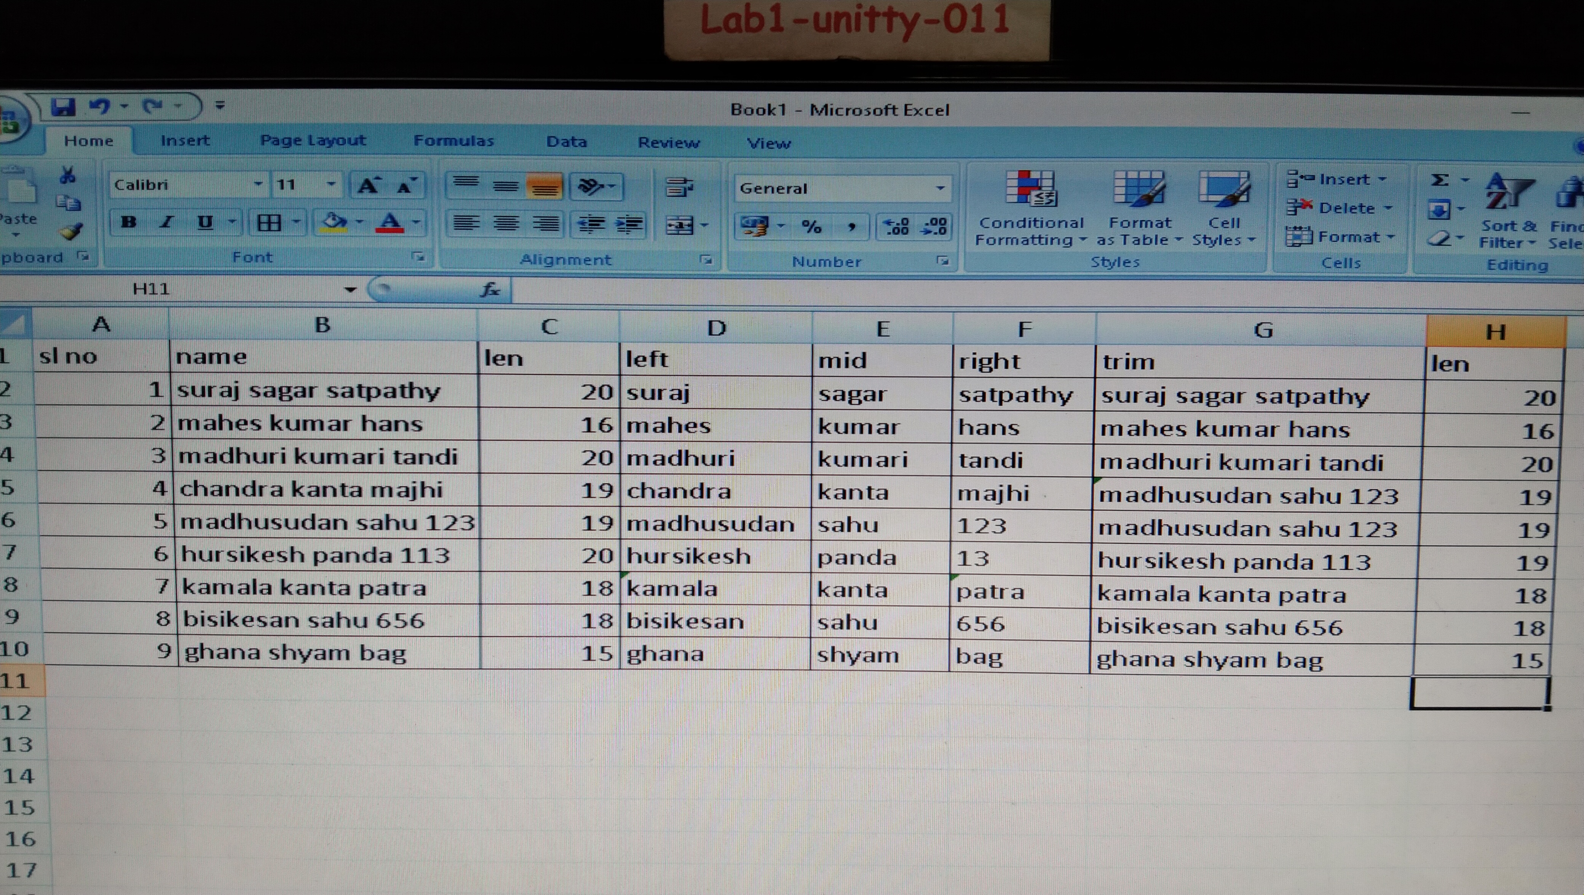
Task: Click the Cut scissors icon
Action: [x=67, y=175]
